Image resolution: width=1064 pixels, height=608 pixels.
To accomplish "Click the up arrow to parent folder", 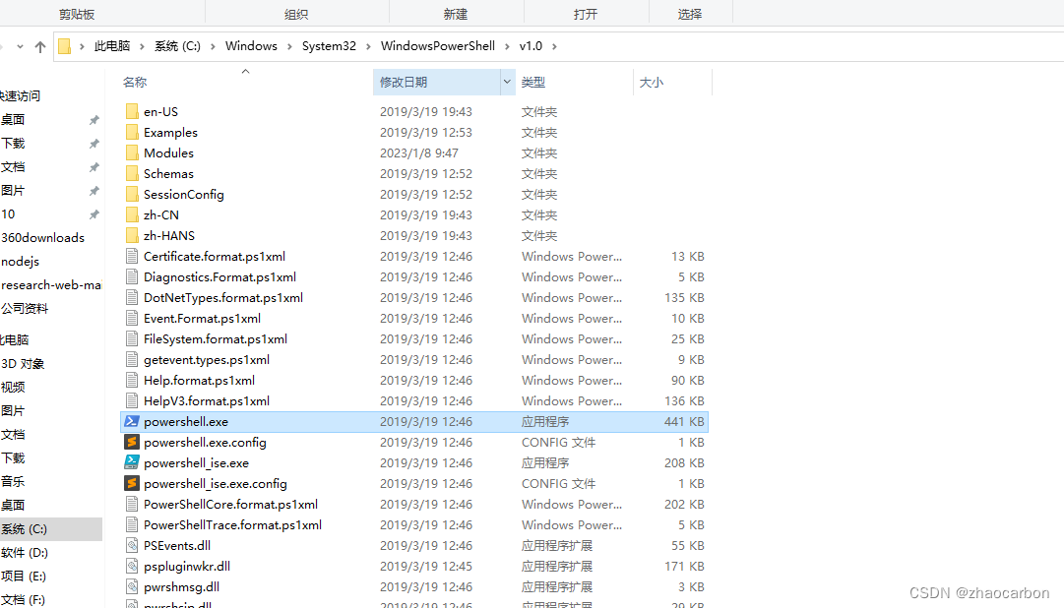I will tap(39, 45).
